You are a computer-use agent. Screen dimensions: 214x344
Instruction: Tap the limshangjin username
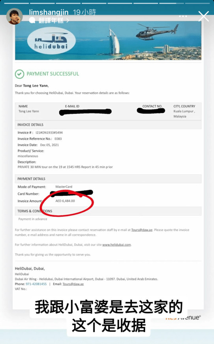click(49, 12)
